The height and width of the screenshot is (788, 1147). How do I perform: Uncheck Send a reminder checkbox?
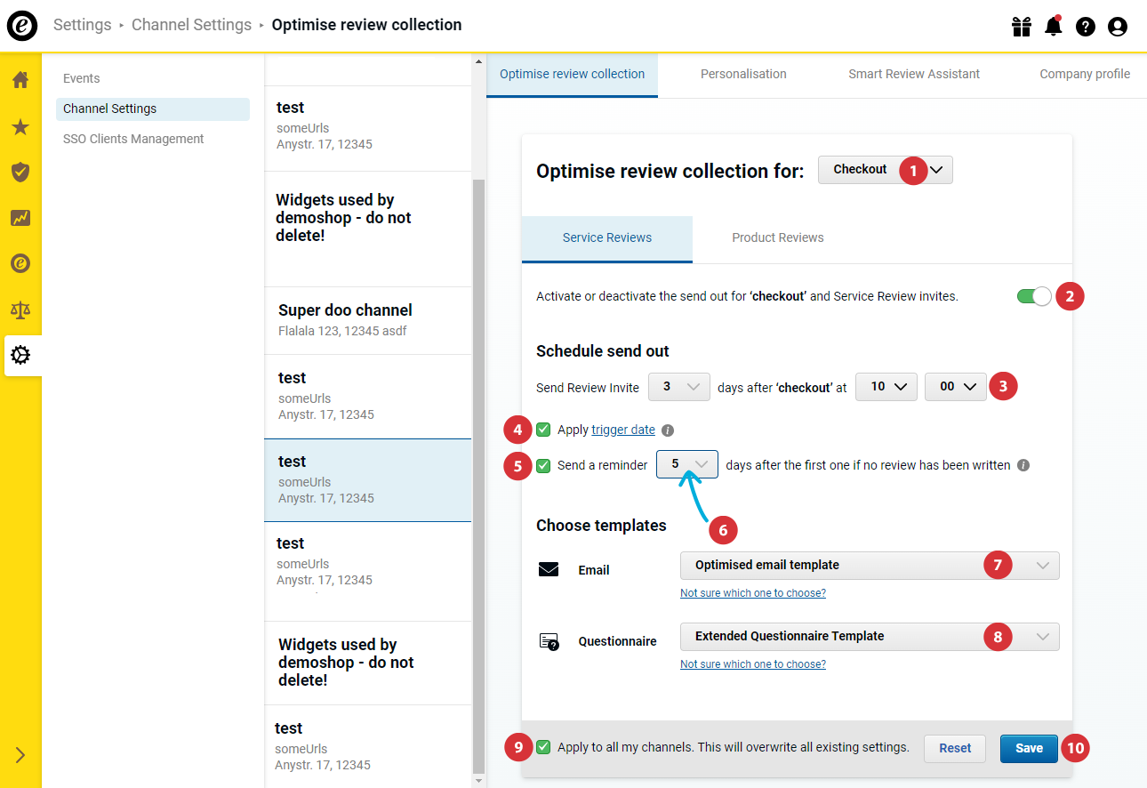point(543,465)
